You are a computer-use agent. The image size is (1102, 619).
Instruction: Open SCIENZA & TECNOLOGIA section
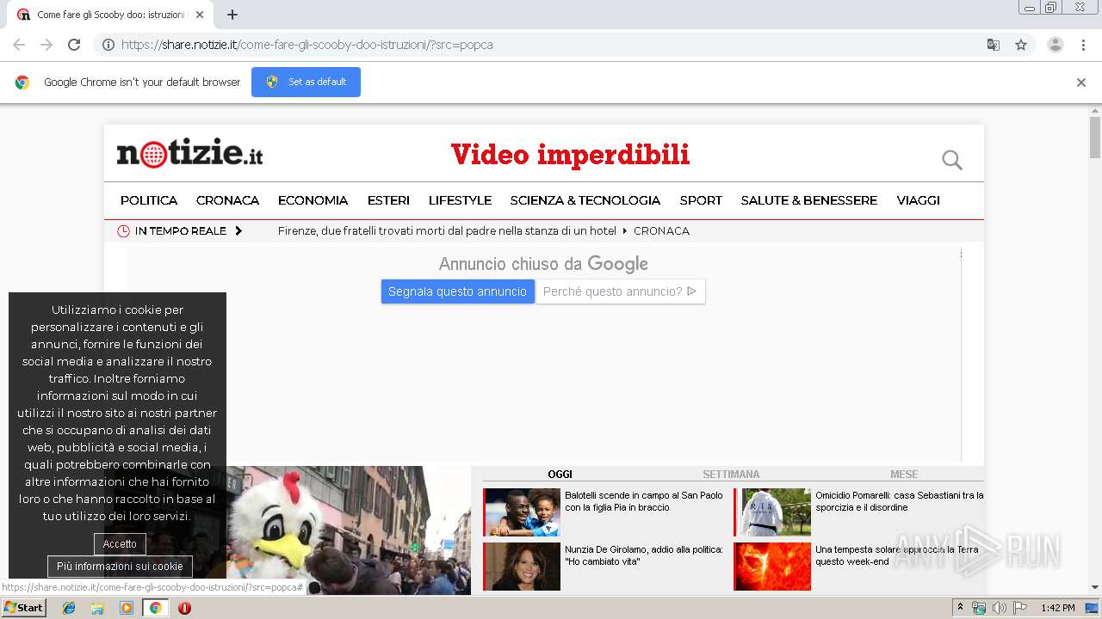pyautogui.click(x=585, y=200)
